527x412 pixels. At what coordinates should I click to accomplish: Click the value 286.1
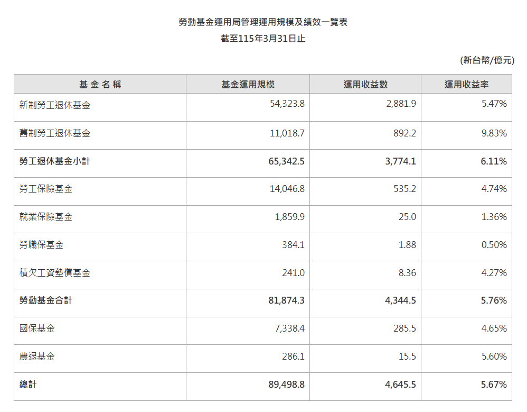[294, 356]
